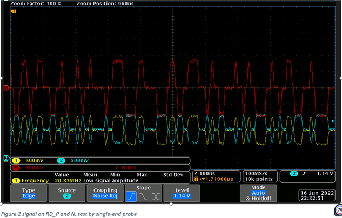Click the 1.71000µs trigger delay readout
342x218 pixels.
pyautogui.click(x=219, y=179)
